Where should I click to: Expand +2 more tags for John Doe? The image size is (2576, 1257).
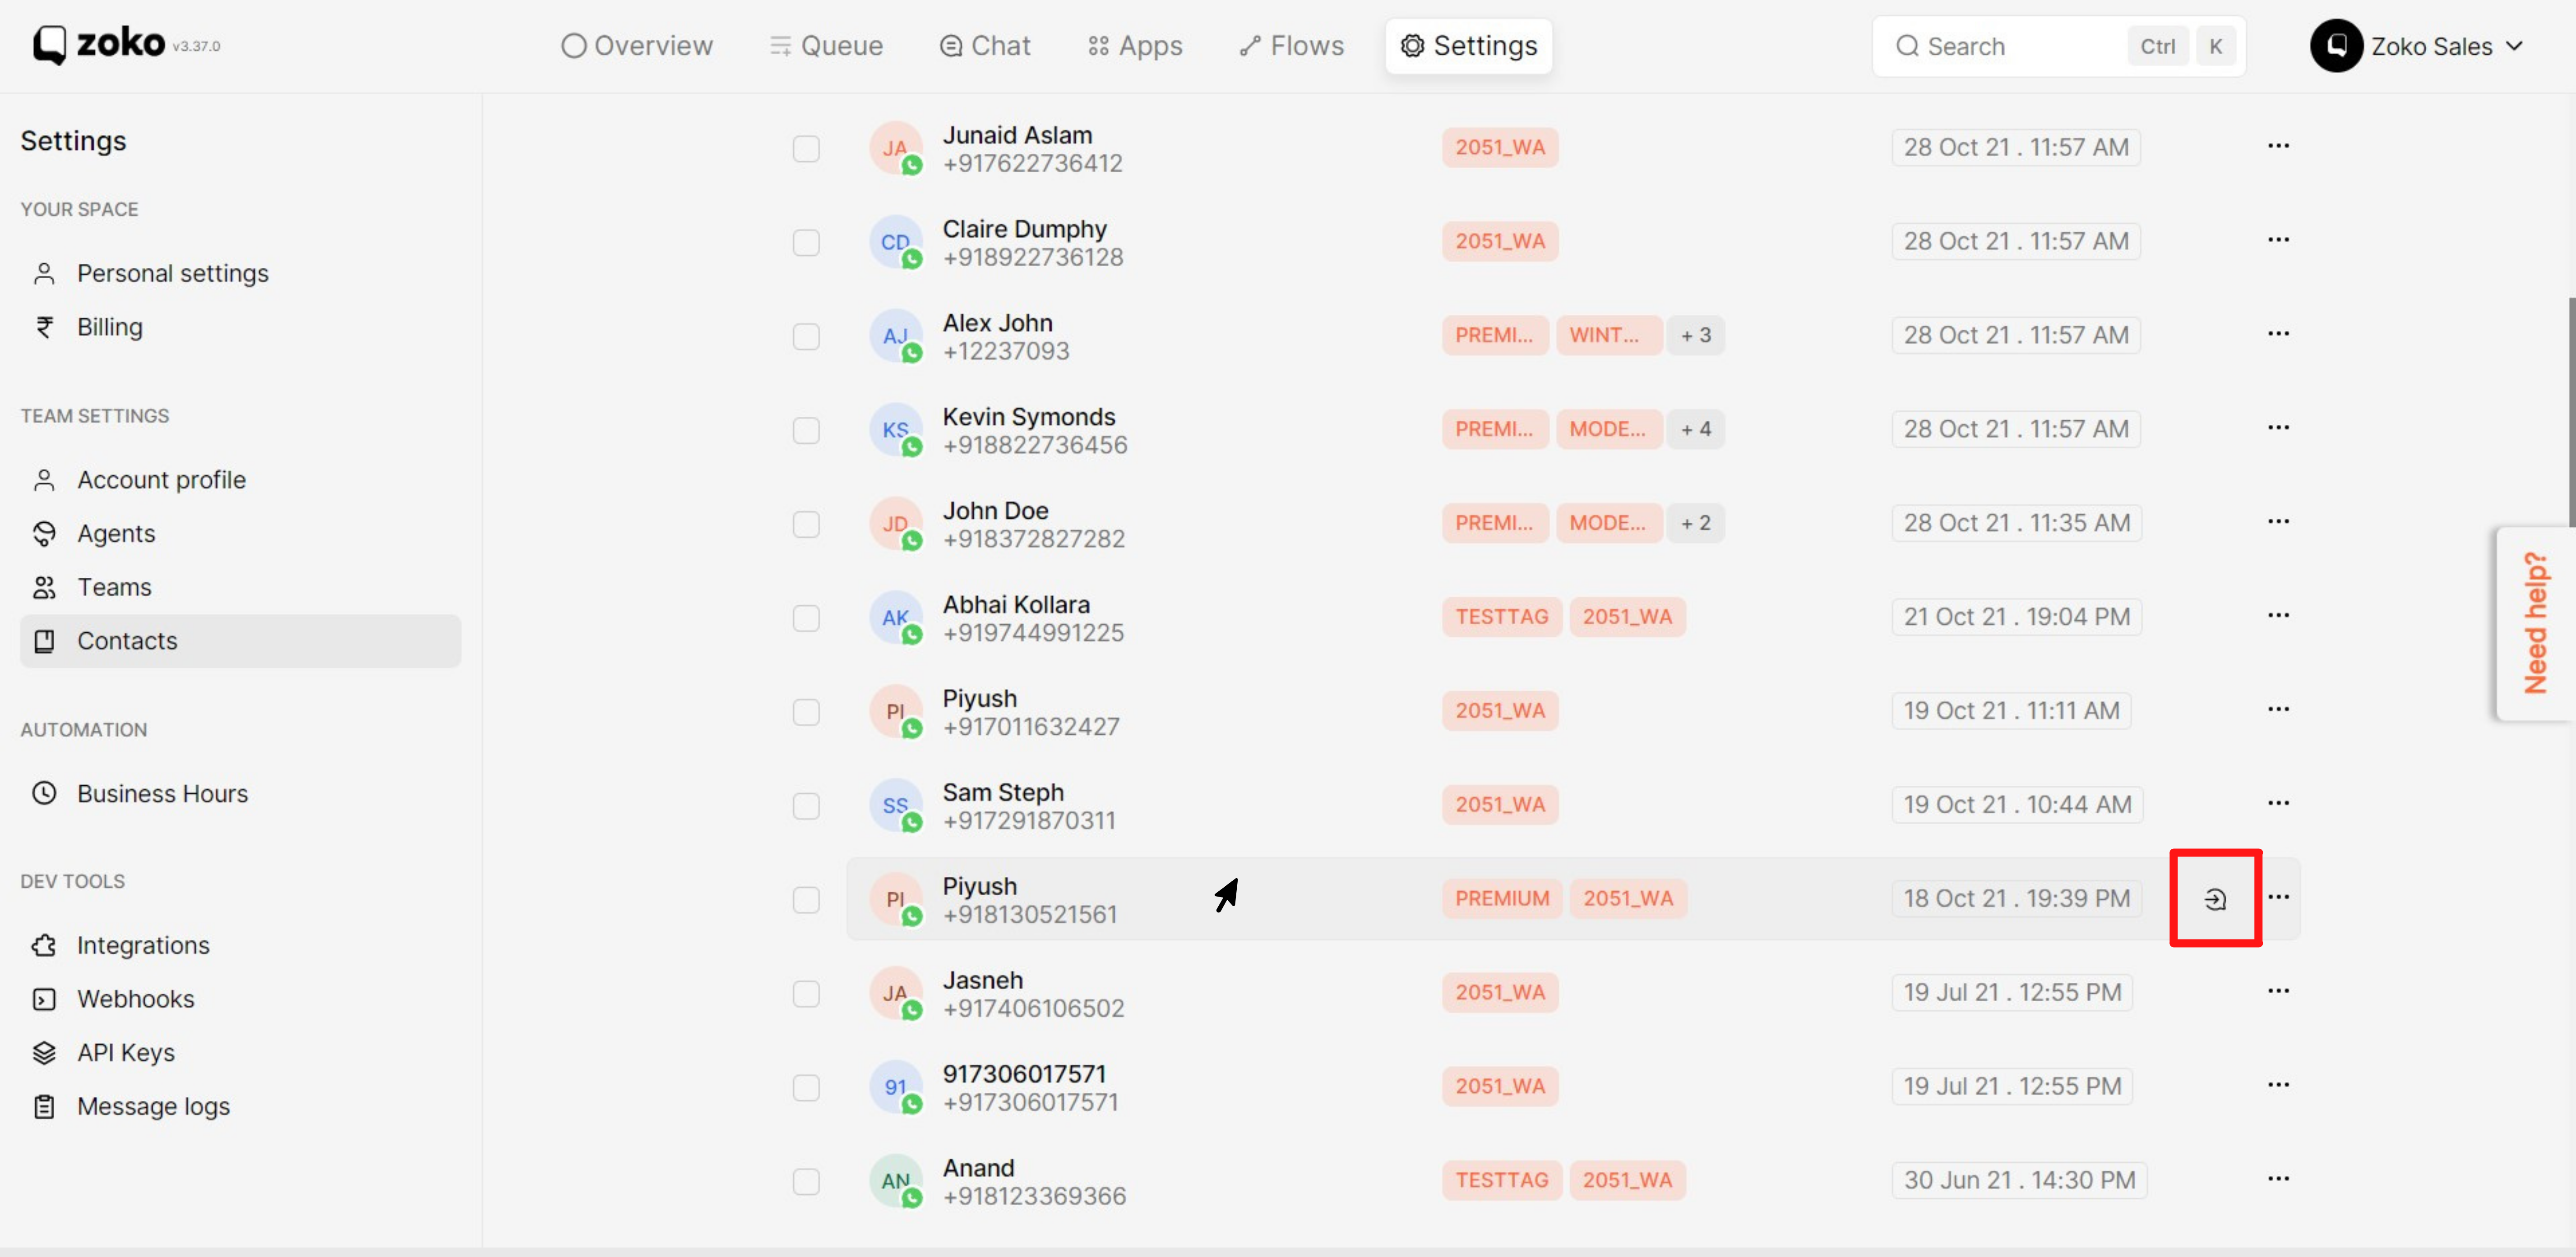[1695, 523]
